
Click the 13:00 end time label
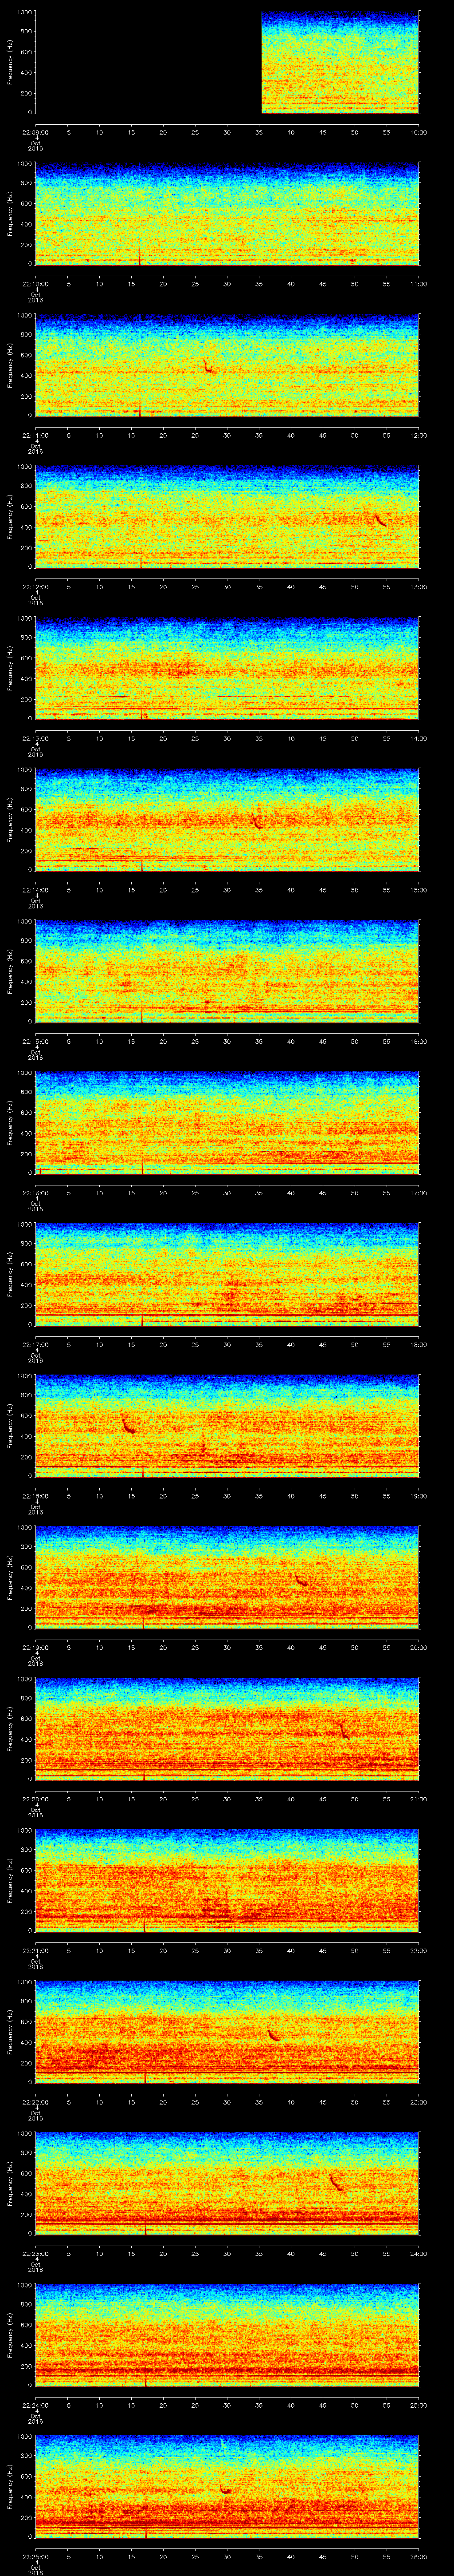pyautogui.click(x=419, y=586)
